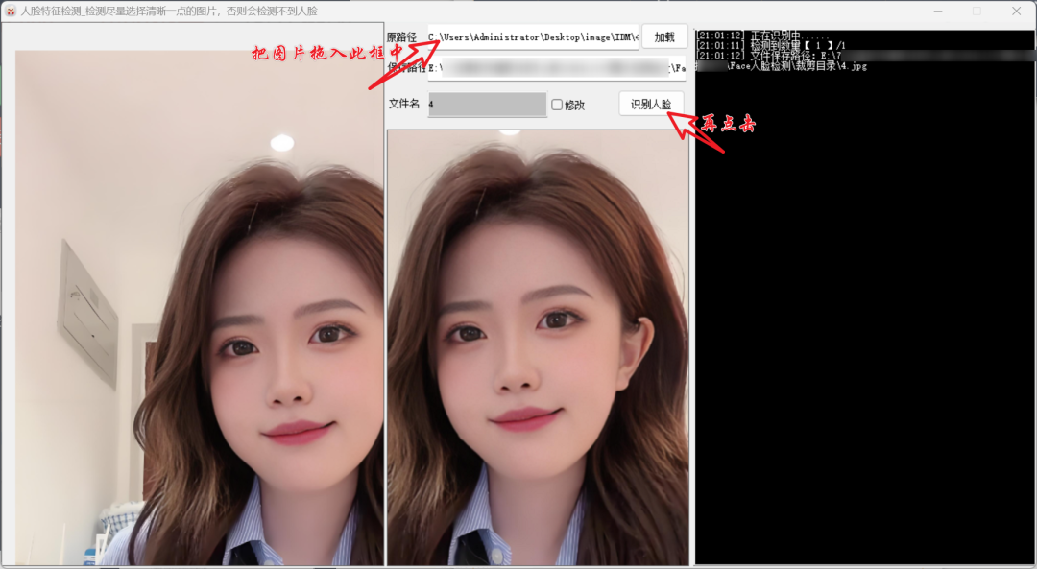Focus the 文件名 file name field
Screen dimensions: 1037x569
point(487,105)
